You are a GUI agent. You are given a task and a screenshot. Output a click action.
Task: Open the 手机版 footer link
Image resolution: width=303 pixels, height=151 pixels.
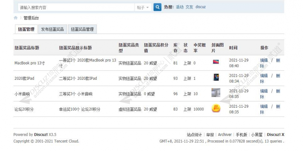tap(241, 135)
